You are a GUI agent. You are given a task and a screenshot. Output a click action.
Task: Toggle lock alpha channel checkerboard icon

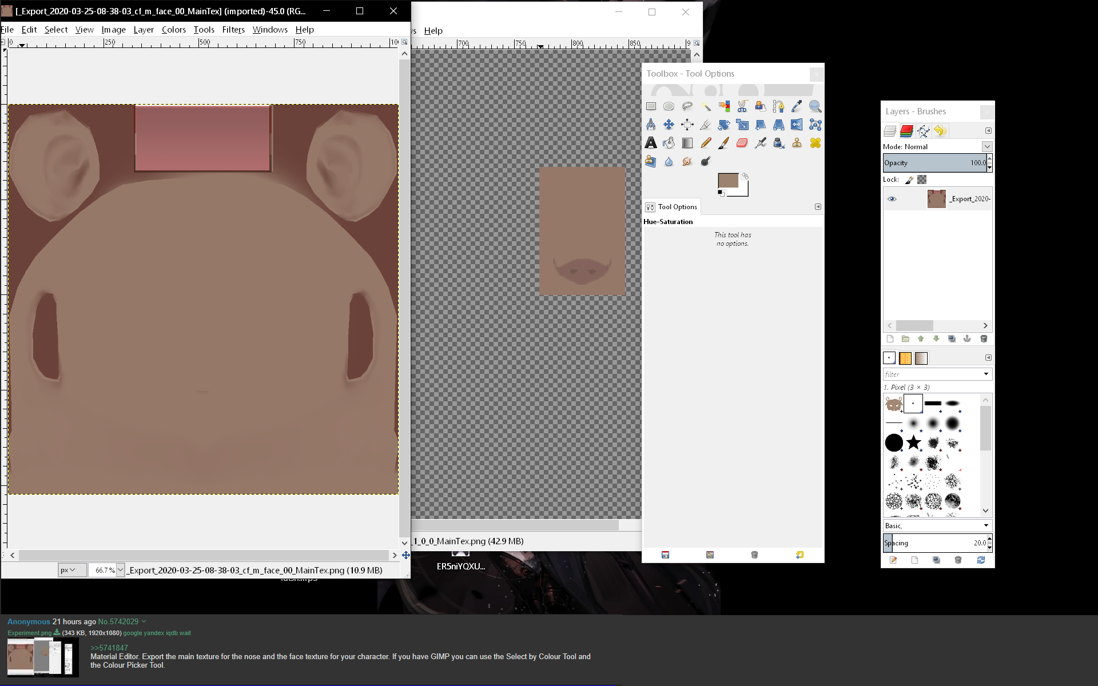coord(922,180)
